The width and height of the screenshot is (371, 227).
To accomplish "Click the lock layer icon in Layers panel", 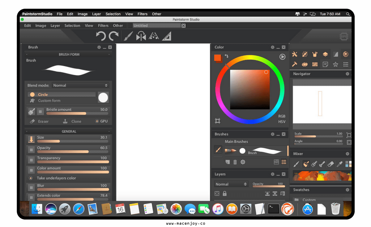I will pyautogui.click(x=224, y=194).
